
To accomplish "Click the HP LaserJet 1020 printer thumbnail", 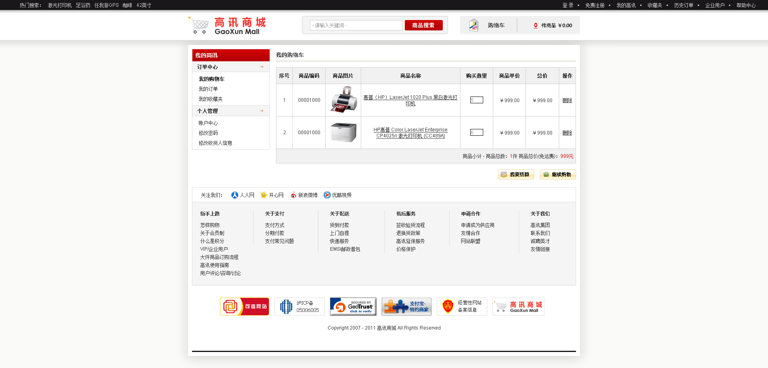I will 343,100.
